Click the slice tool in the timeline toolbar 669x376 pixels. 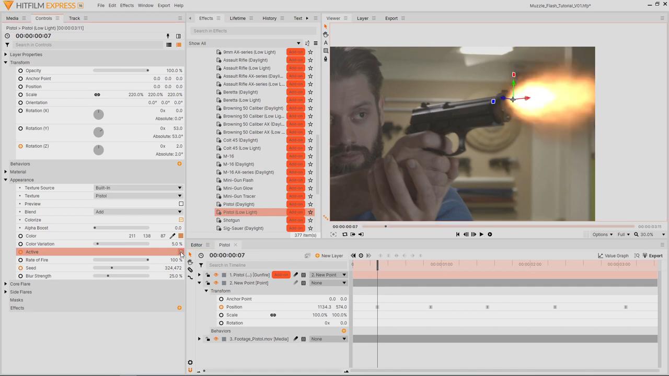190,270
